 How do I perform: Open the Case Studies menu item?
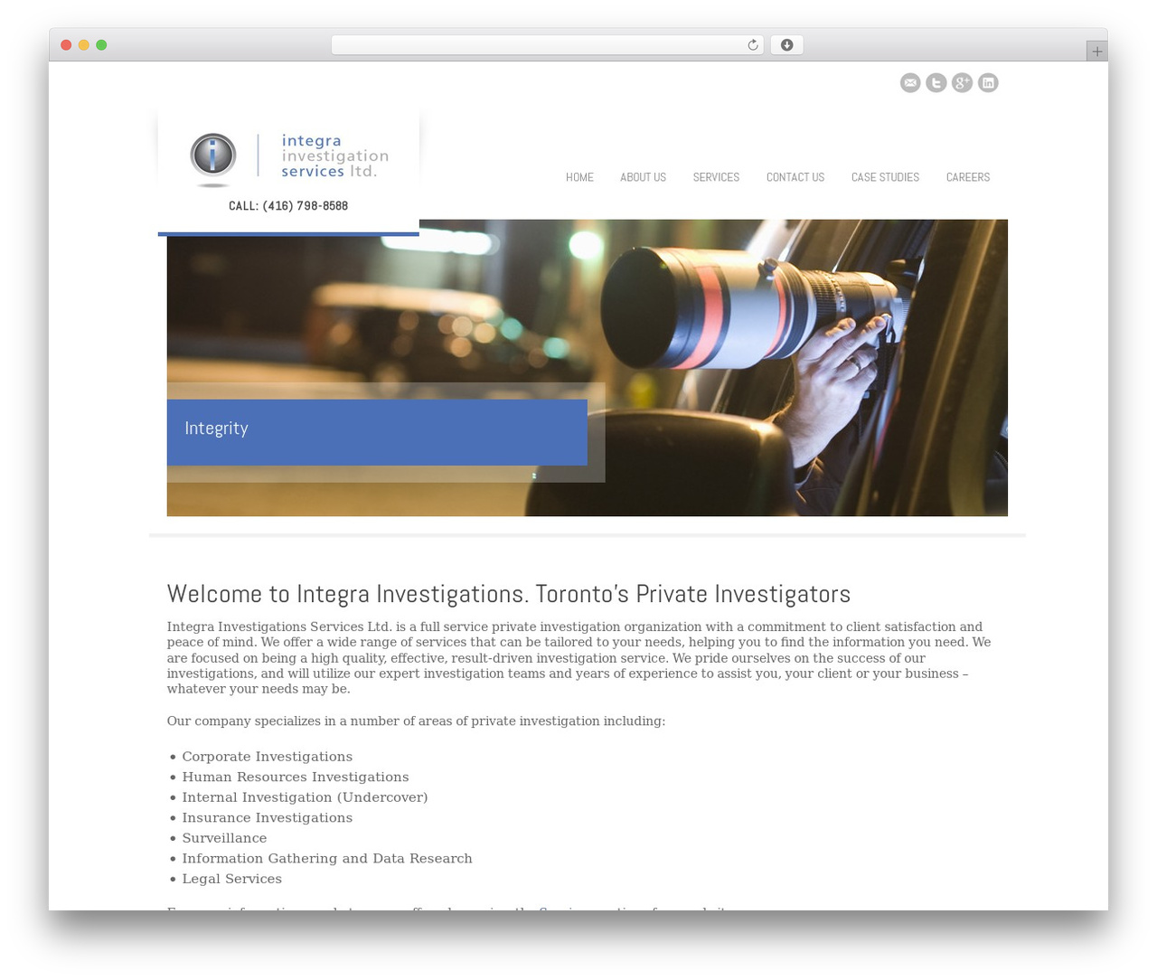885,177
